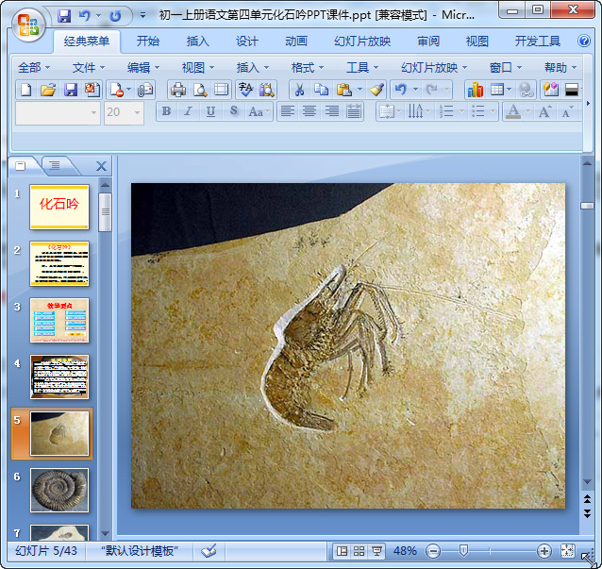Select slide 6 spiral fossil thumbnail
602x569 pixels.
point(59,490)
